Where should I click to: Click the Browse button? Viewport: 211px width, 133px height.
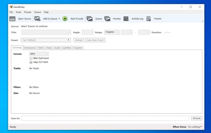point(197,118)
